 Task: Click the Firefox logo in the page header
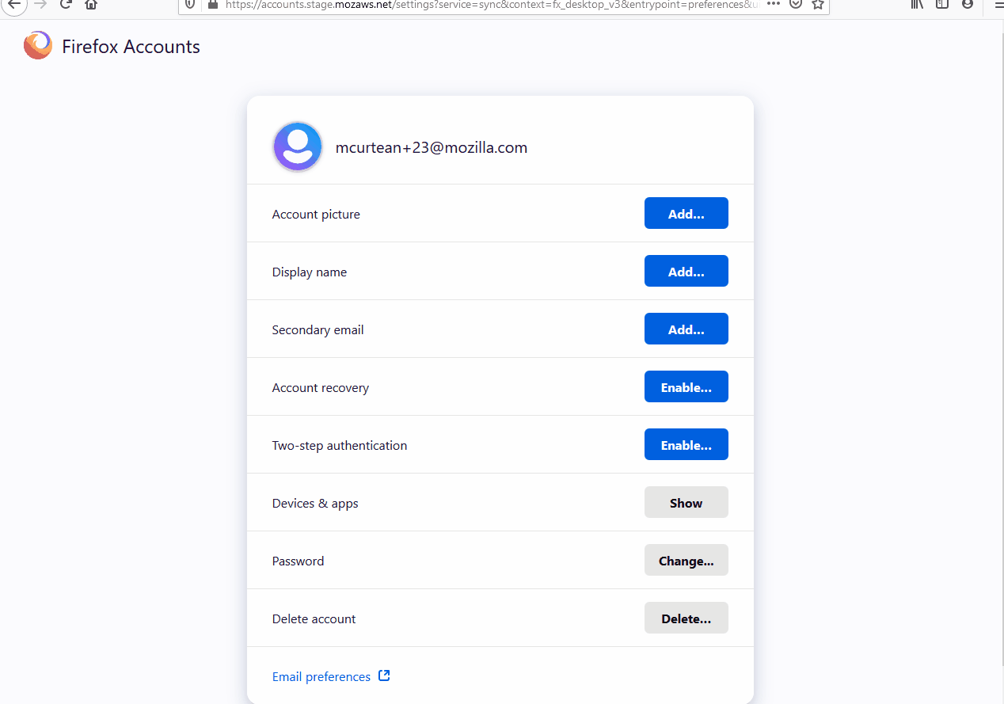coord(38,46)
